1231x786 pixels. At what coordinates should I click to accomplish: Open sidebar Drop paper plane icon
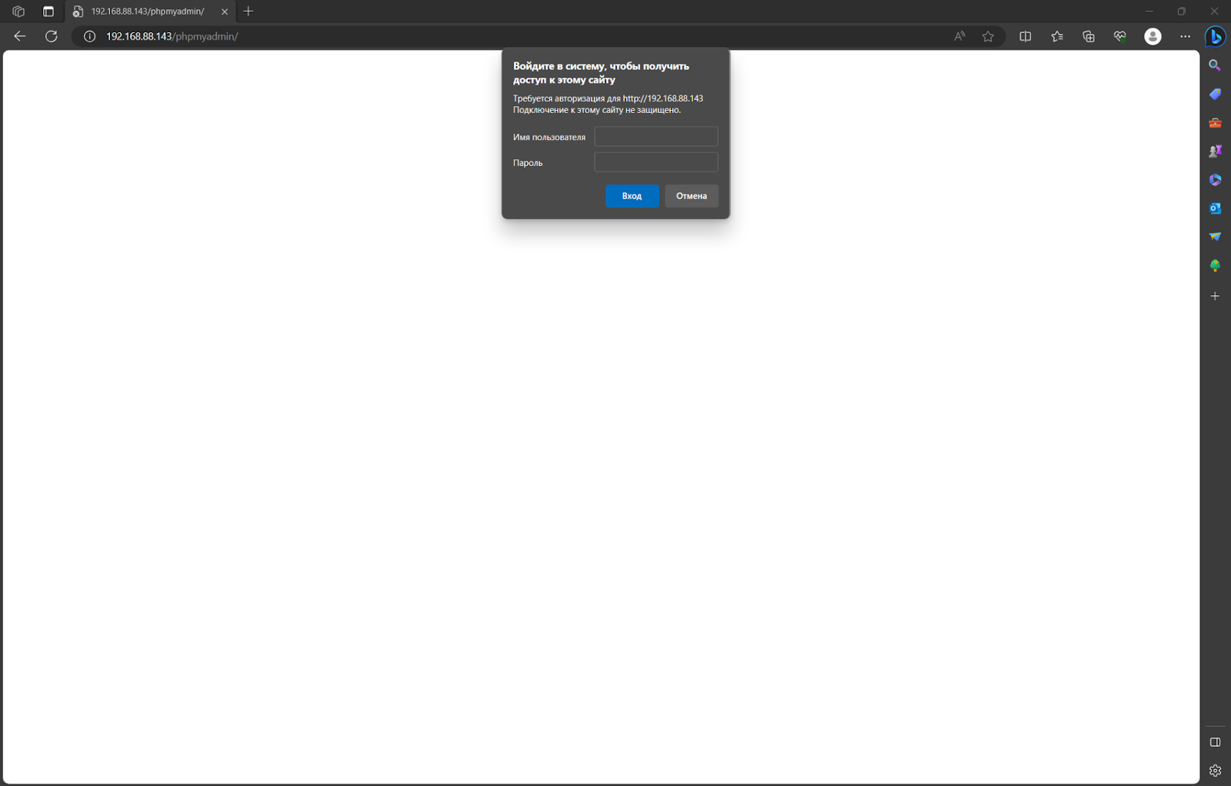[1215, 237]
